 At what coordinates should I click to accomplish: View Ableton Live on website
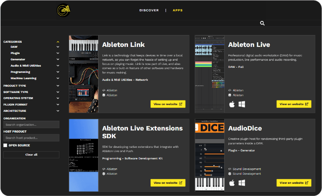[294, 104]
